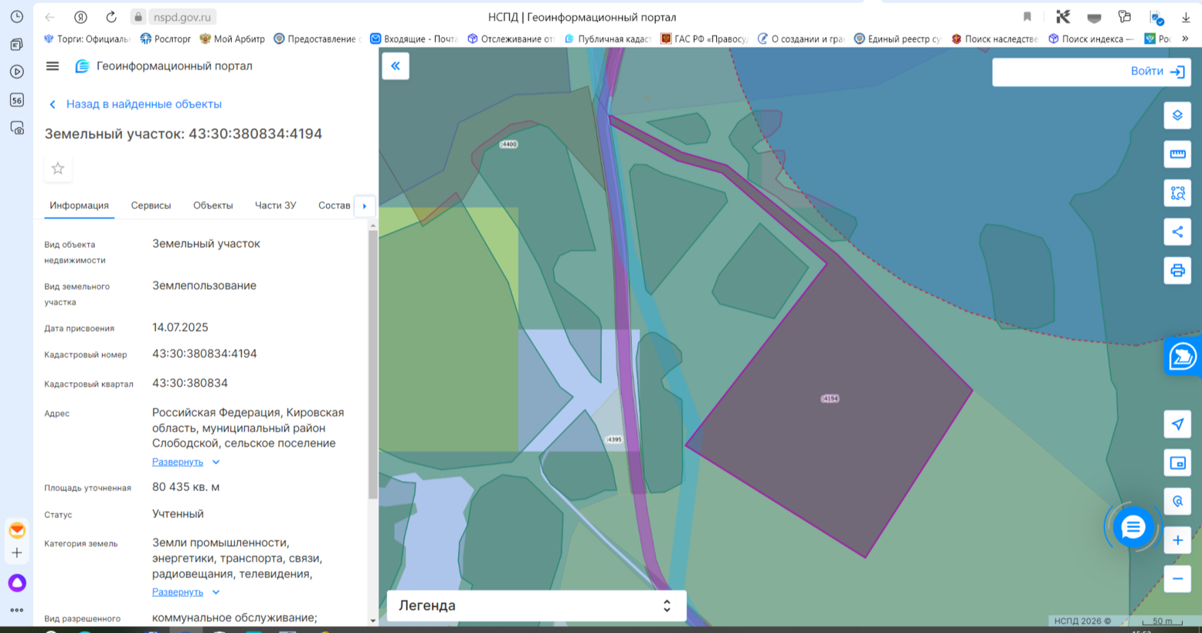Open the map layers panel
This screenshot has height=633, width=1202.
[x=1177, y=116]
